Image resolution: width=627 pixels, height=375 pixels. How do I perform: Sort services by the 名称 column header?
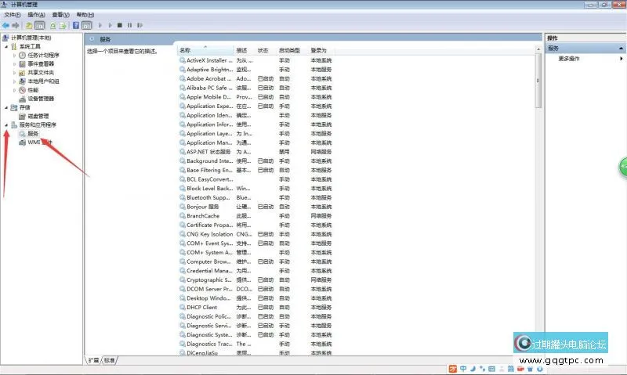point(205,50)
